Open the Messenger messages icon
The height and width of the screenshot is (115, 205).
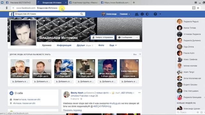click(x=142, y=14)
